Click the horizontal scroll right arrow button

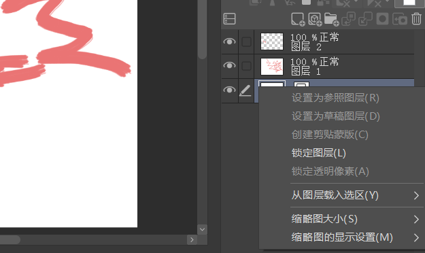(x=192, y=239)
